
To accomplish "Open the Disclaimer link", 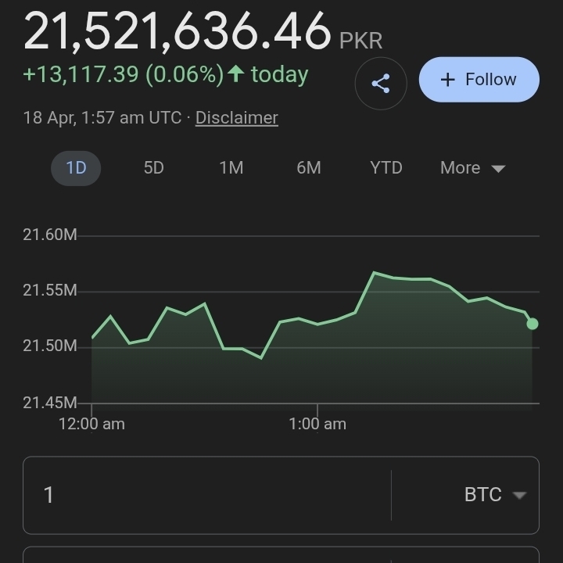I will (236, 118).
